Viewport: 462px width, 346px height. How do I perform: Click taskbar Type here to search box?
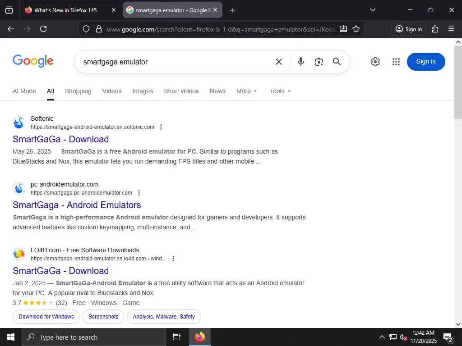[x=94, y=337]
